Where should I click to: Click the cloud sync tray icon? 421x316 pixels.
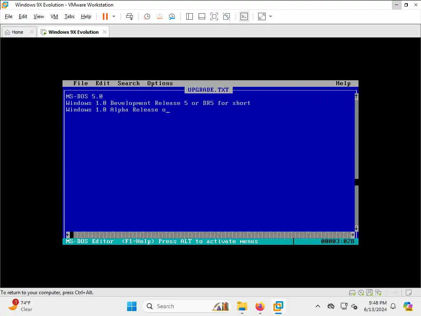coord(331,306)
